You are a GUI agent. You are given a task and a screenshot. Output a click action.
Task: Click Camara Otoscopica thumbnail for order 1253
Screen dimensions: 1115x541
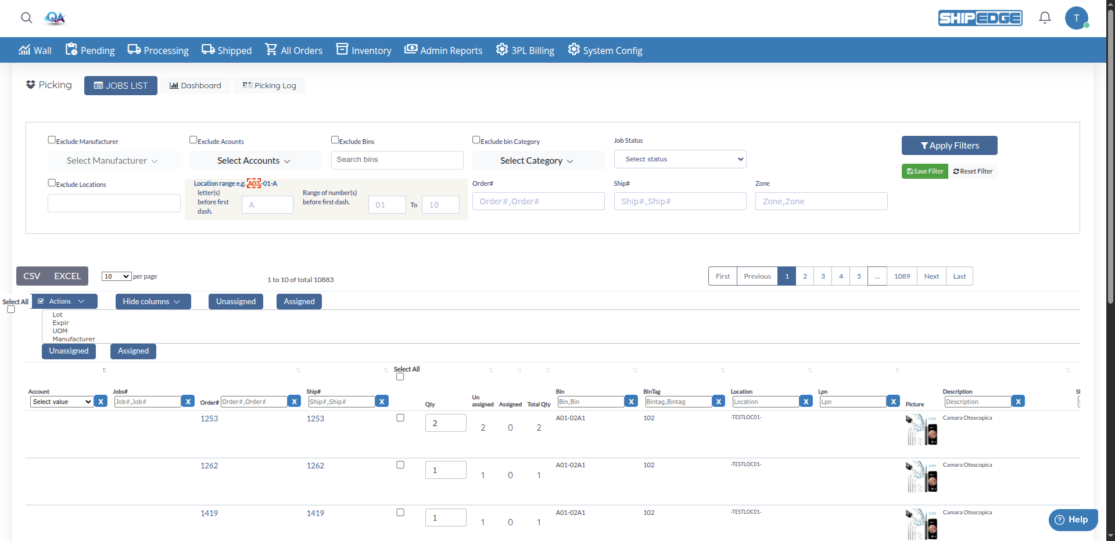[922, 430]
